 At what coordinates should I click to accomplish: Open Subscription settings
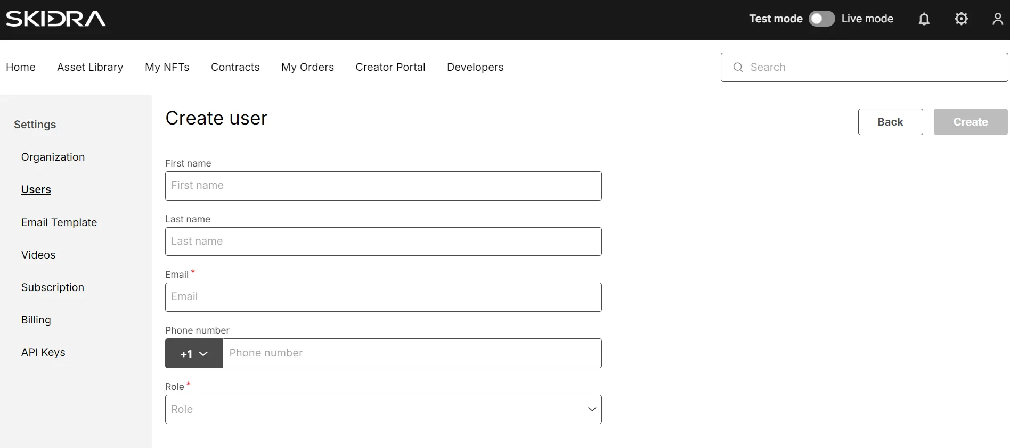(x=53, y=287)
